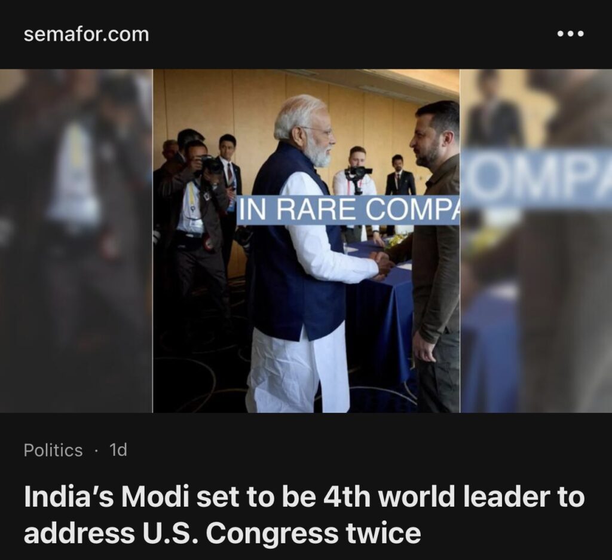612x560 pixels.
Task: Click the 1d timestamp
Action: [118, 450]
